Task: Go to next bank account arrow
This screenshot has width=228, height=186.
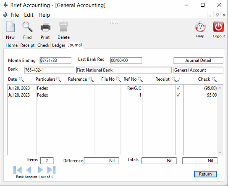Action: pyautogui.click(x=40, y=170)
